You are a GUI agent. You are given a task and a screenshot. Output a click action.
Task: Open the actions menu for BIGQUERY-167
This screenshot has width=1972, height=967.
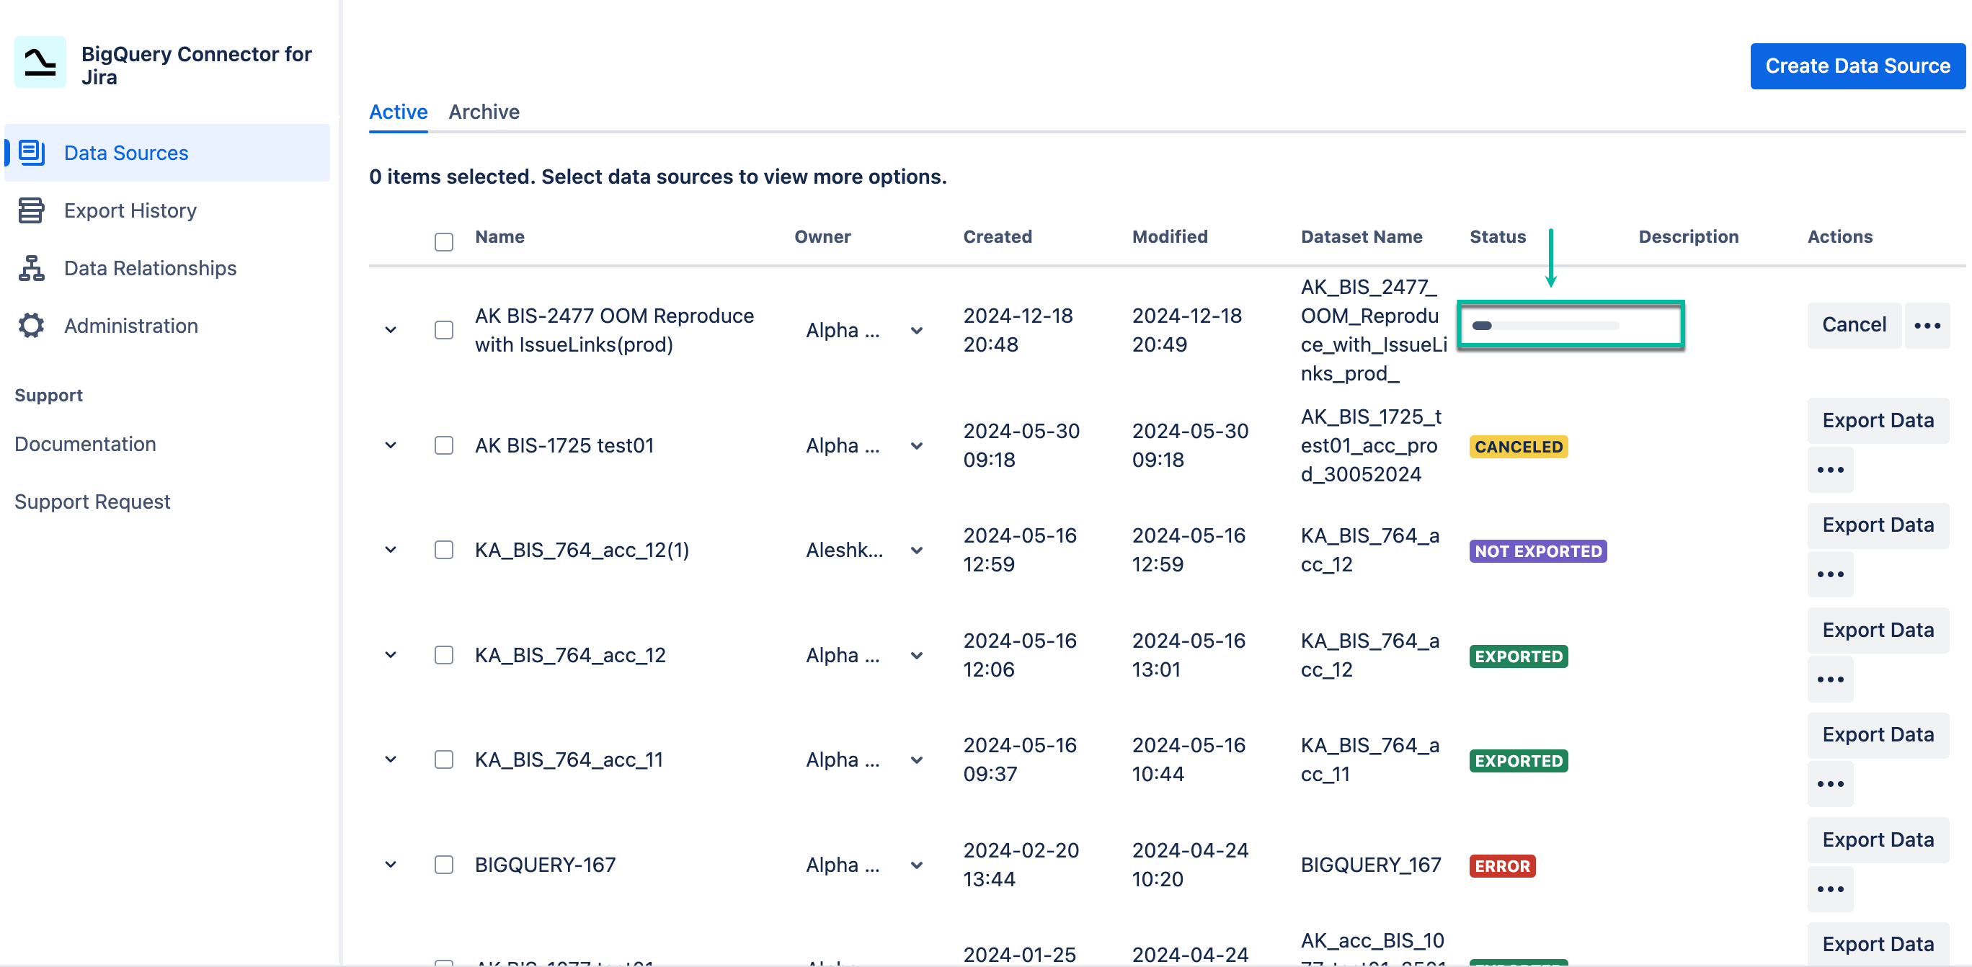(x=1831, y=888)
